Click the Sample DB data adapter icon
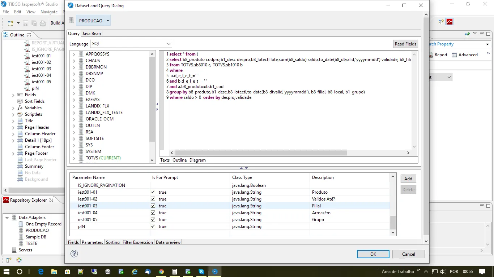 pyautogui.click(x=21, y=237)
